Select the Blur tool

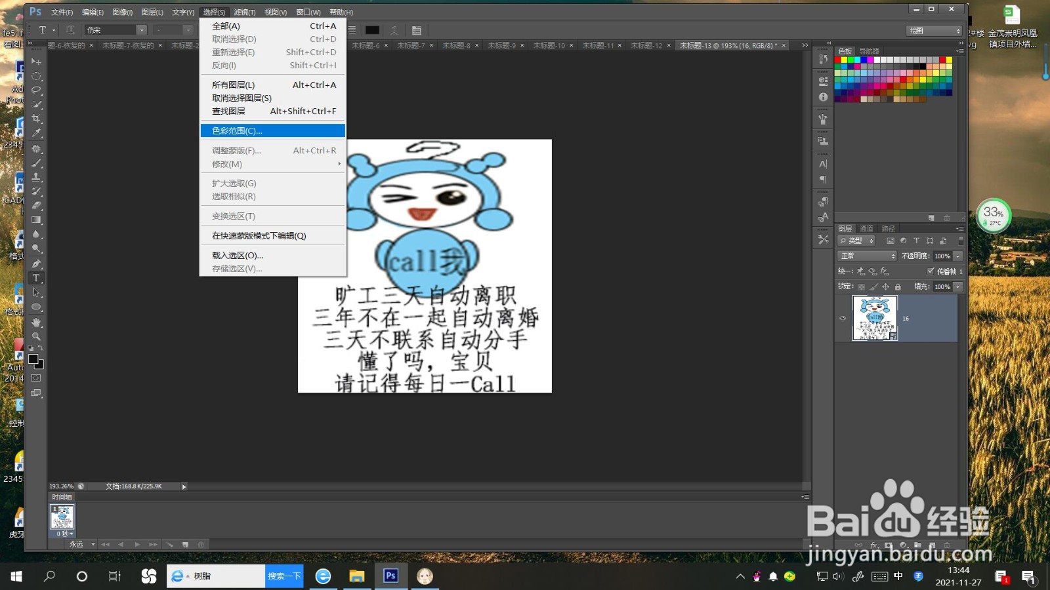tap(36, 234)
